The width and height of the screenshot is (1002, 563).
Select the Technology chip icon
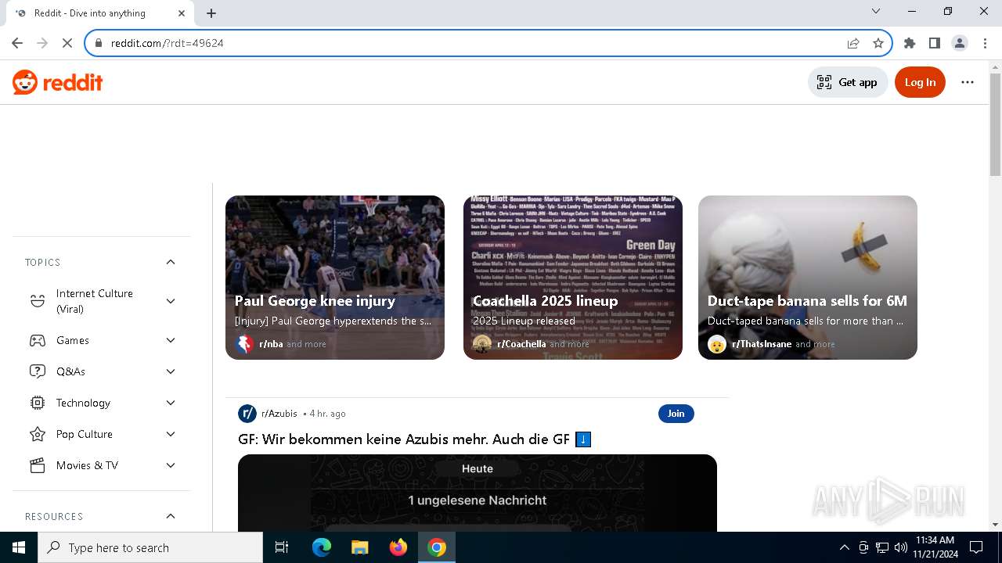pyautogui.click(x=38, y=403)
